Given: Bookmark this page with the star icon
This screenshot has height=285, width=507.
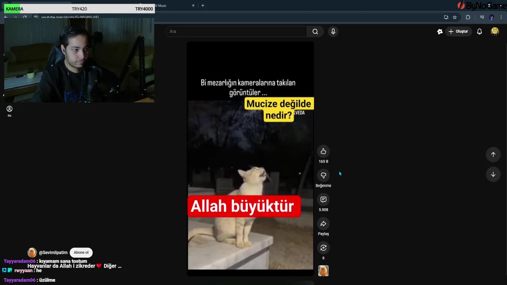Looking at the screenshot, I should point(455,17).
